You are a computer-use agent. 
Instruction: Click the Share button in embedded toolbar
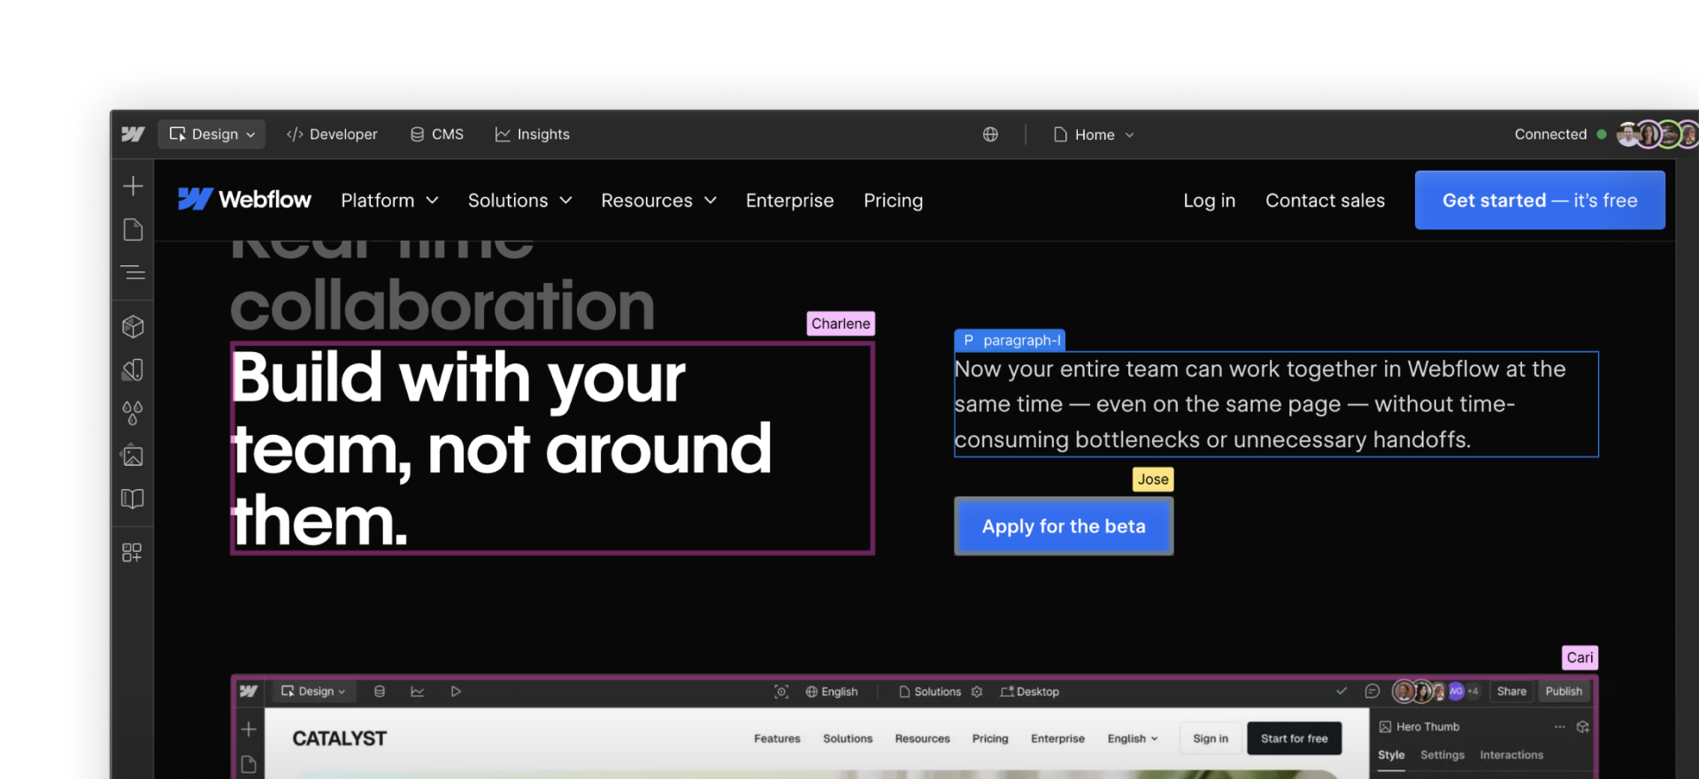click(1511, 691)
